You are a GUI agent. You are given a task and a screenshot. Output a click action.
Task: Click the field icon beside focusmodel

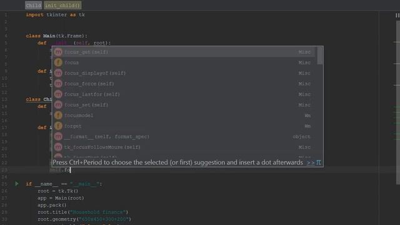58,116
